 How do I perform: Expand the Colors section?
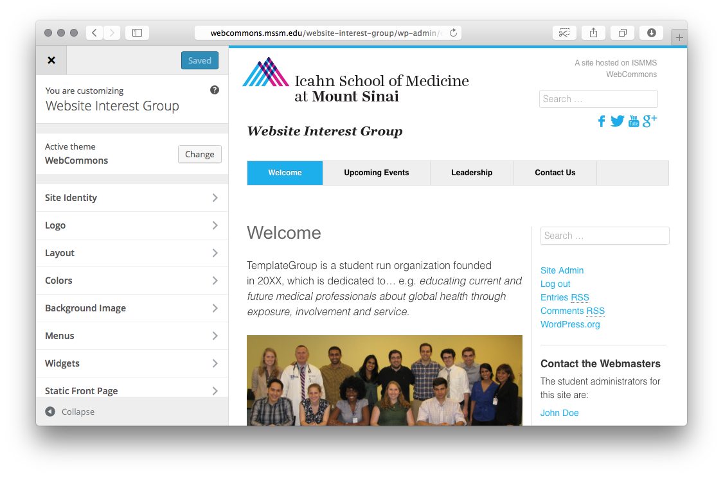(x=132, y=281)
